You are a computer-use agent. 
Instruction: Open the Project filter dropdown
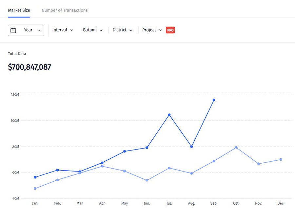coord(152,30)
